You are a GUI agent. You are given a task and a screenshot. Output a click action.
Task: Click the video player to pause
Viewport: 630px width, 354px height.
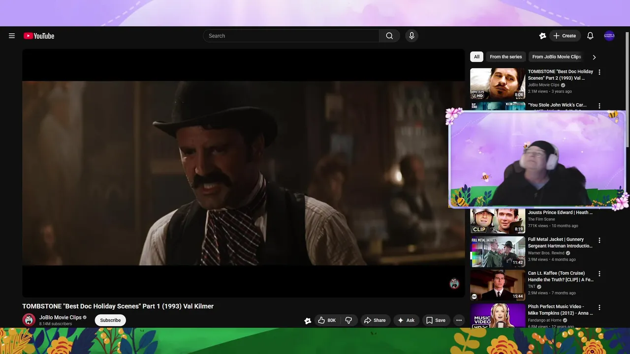[x=244, y=173]
